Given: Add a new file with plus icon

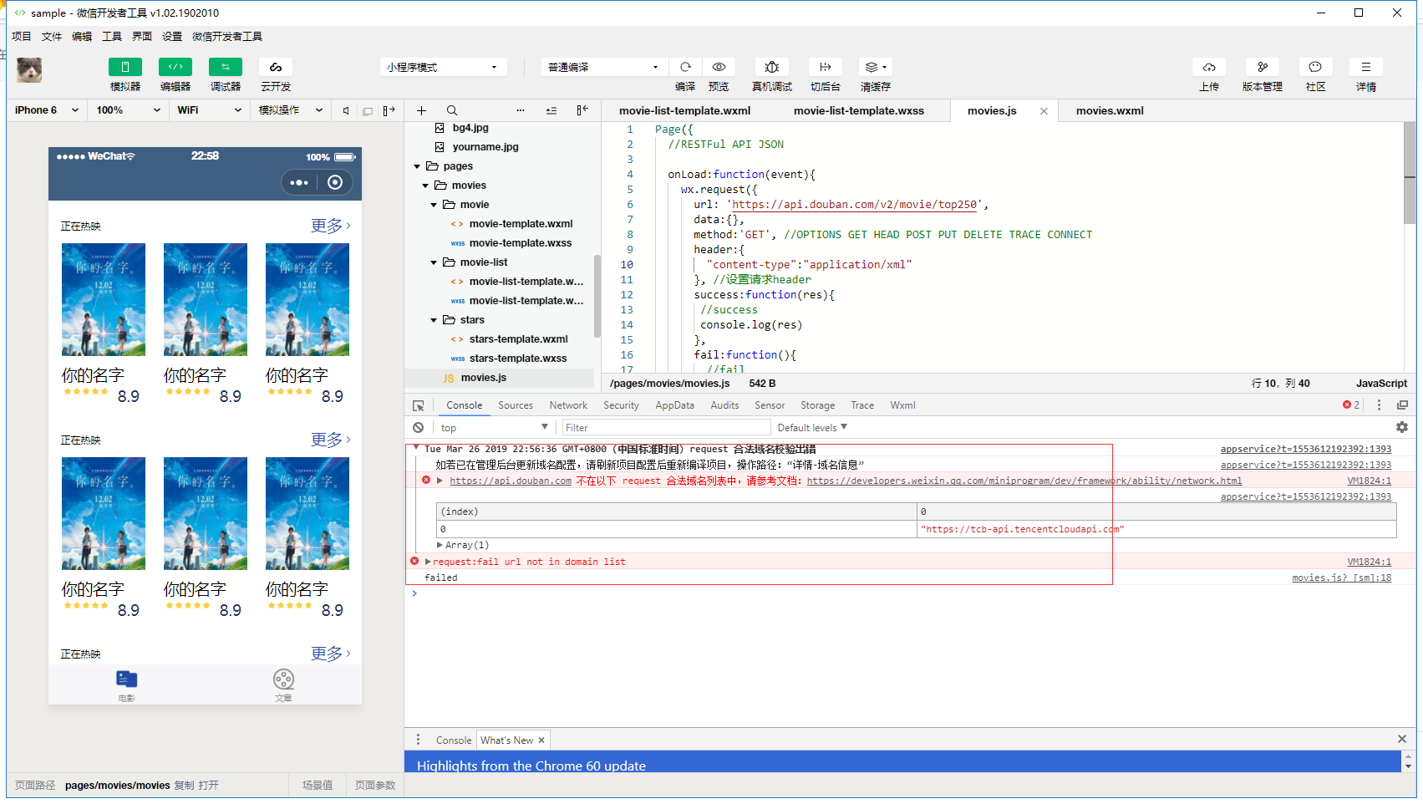Looking at the screenshot, I should (422, 110).
